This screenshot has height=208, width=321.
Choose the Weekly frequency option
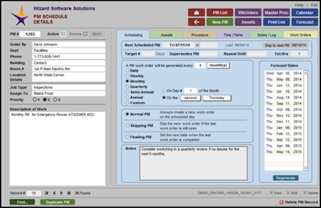click(x=127, y=76)
